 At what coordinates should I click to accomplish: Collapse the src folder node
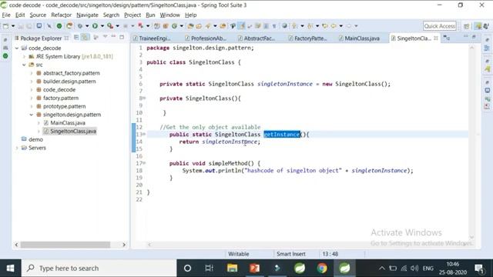(x=24, y=65)
